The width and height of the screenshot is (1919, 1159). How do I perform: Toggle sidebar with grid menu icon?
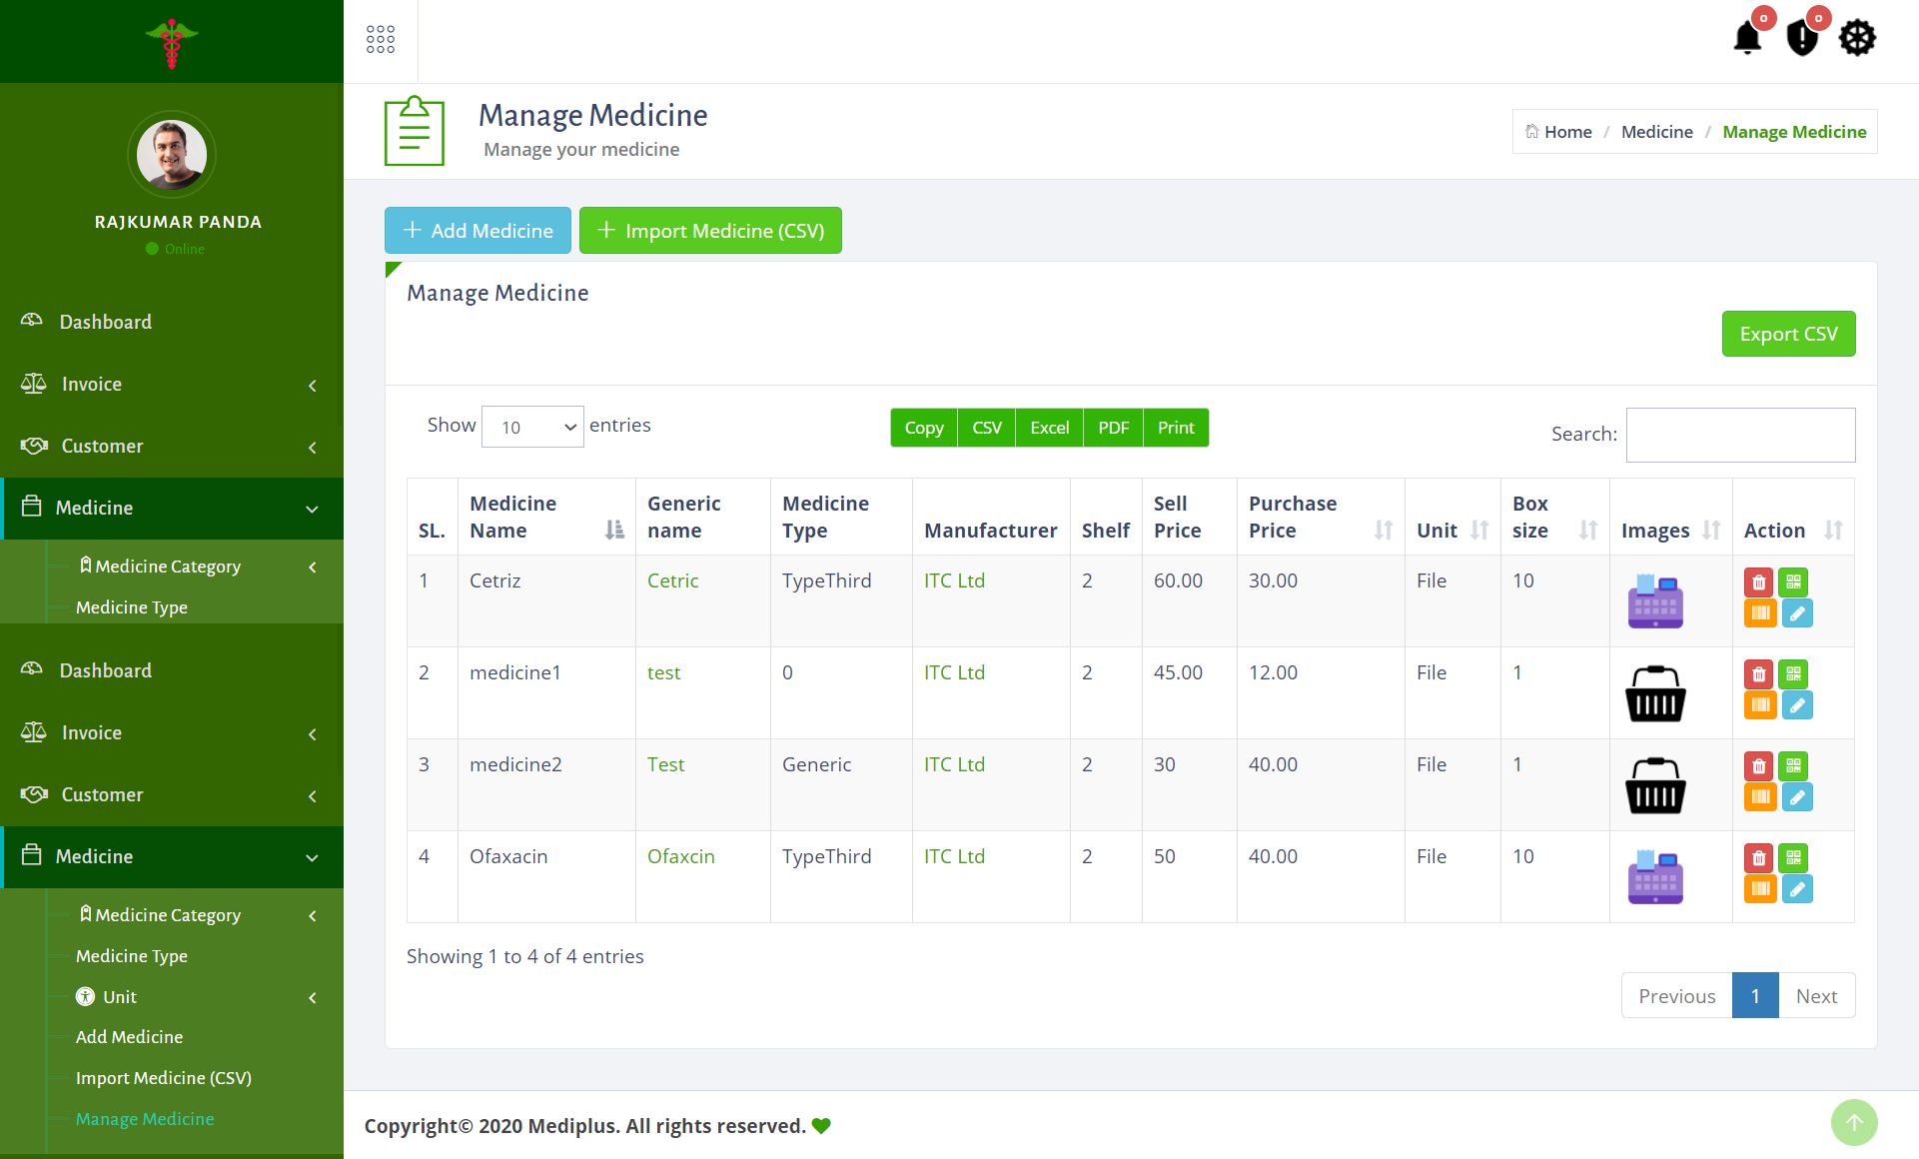pyautogui.click(x=381, y=40)
